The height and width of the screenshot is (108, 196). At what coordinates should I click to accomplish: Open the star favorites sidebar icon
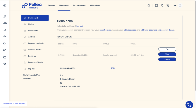(5, 64)
